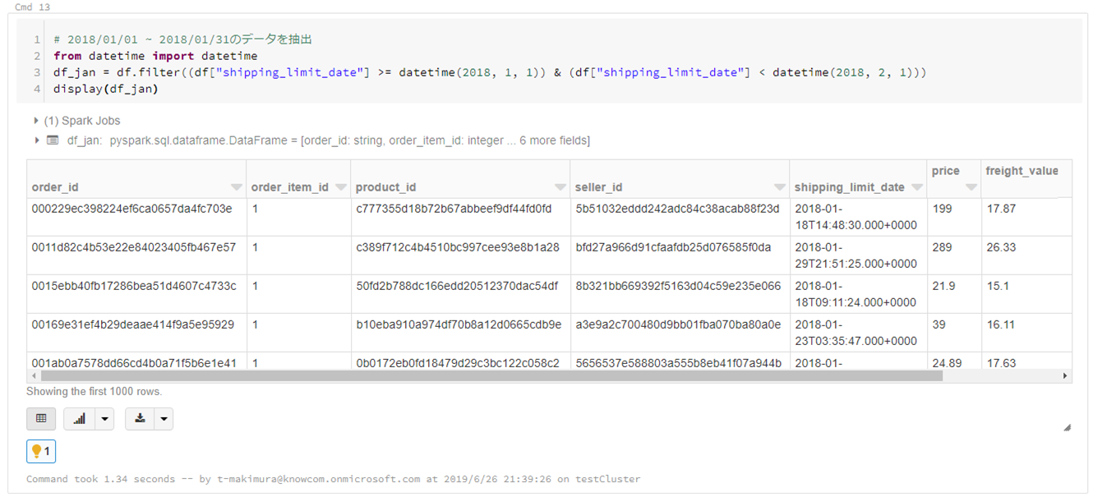Expand the df_jan DataFrame schema

(x=37, y=140)
